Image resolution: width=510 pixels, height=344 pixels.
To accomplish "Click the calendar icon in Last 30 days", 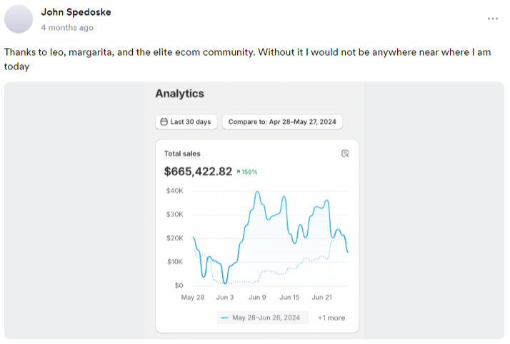I will coord(164,122).
